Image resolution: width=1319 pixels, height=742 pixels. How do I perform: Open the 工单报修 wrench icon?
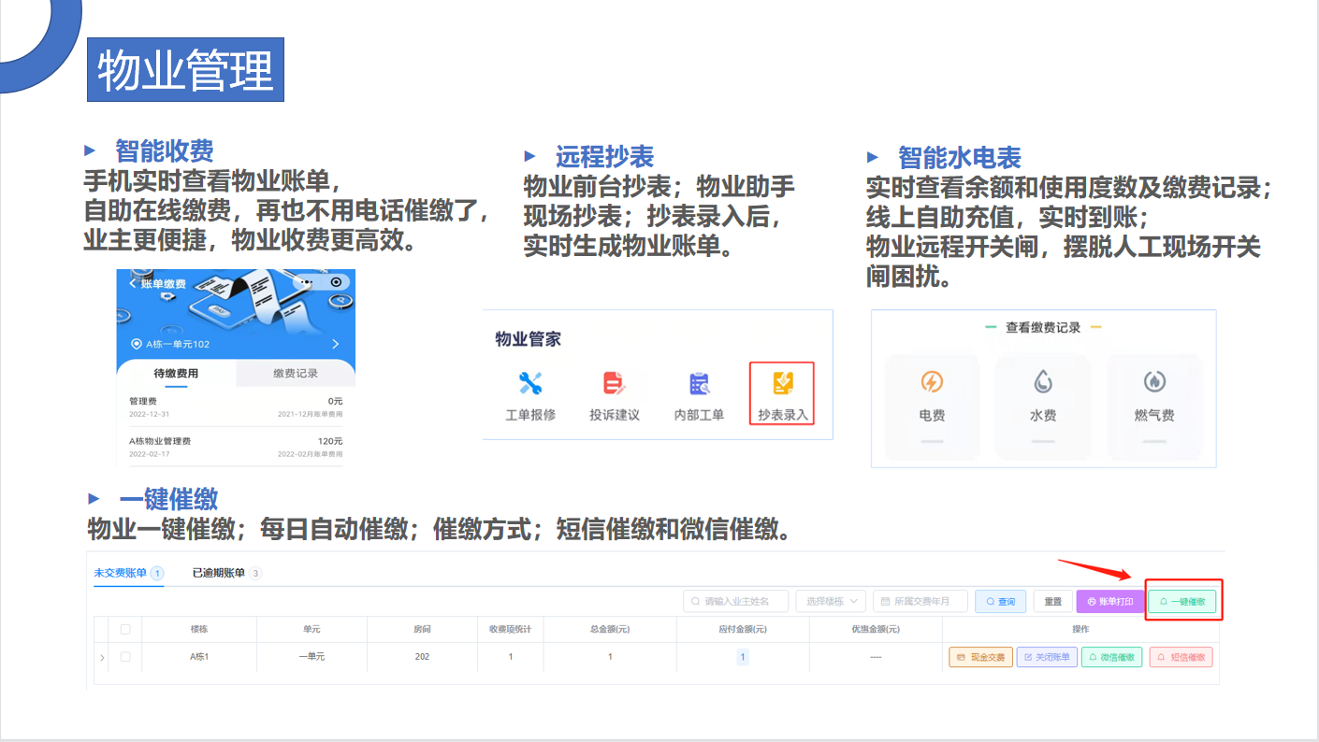click(x=530, y=383)
